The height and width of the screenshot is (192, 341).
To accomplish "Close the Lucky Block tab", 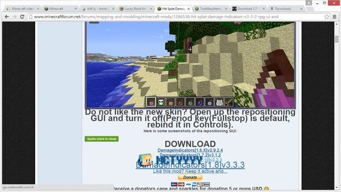I will point(151,9).
